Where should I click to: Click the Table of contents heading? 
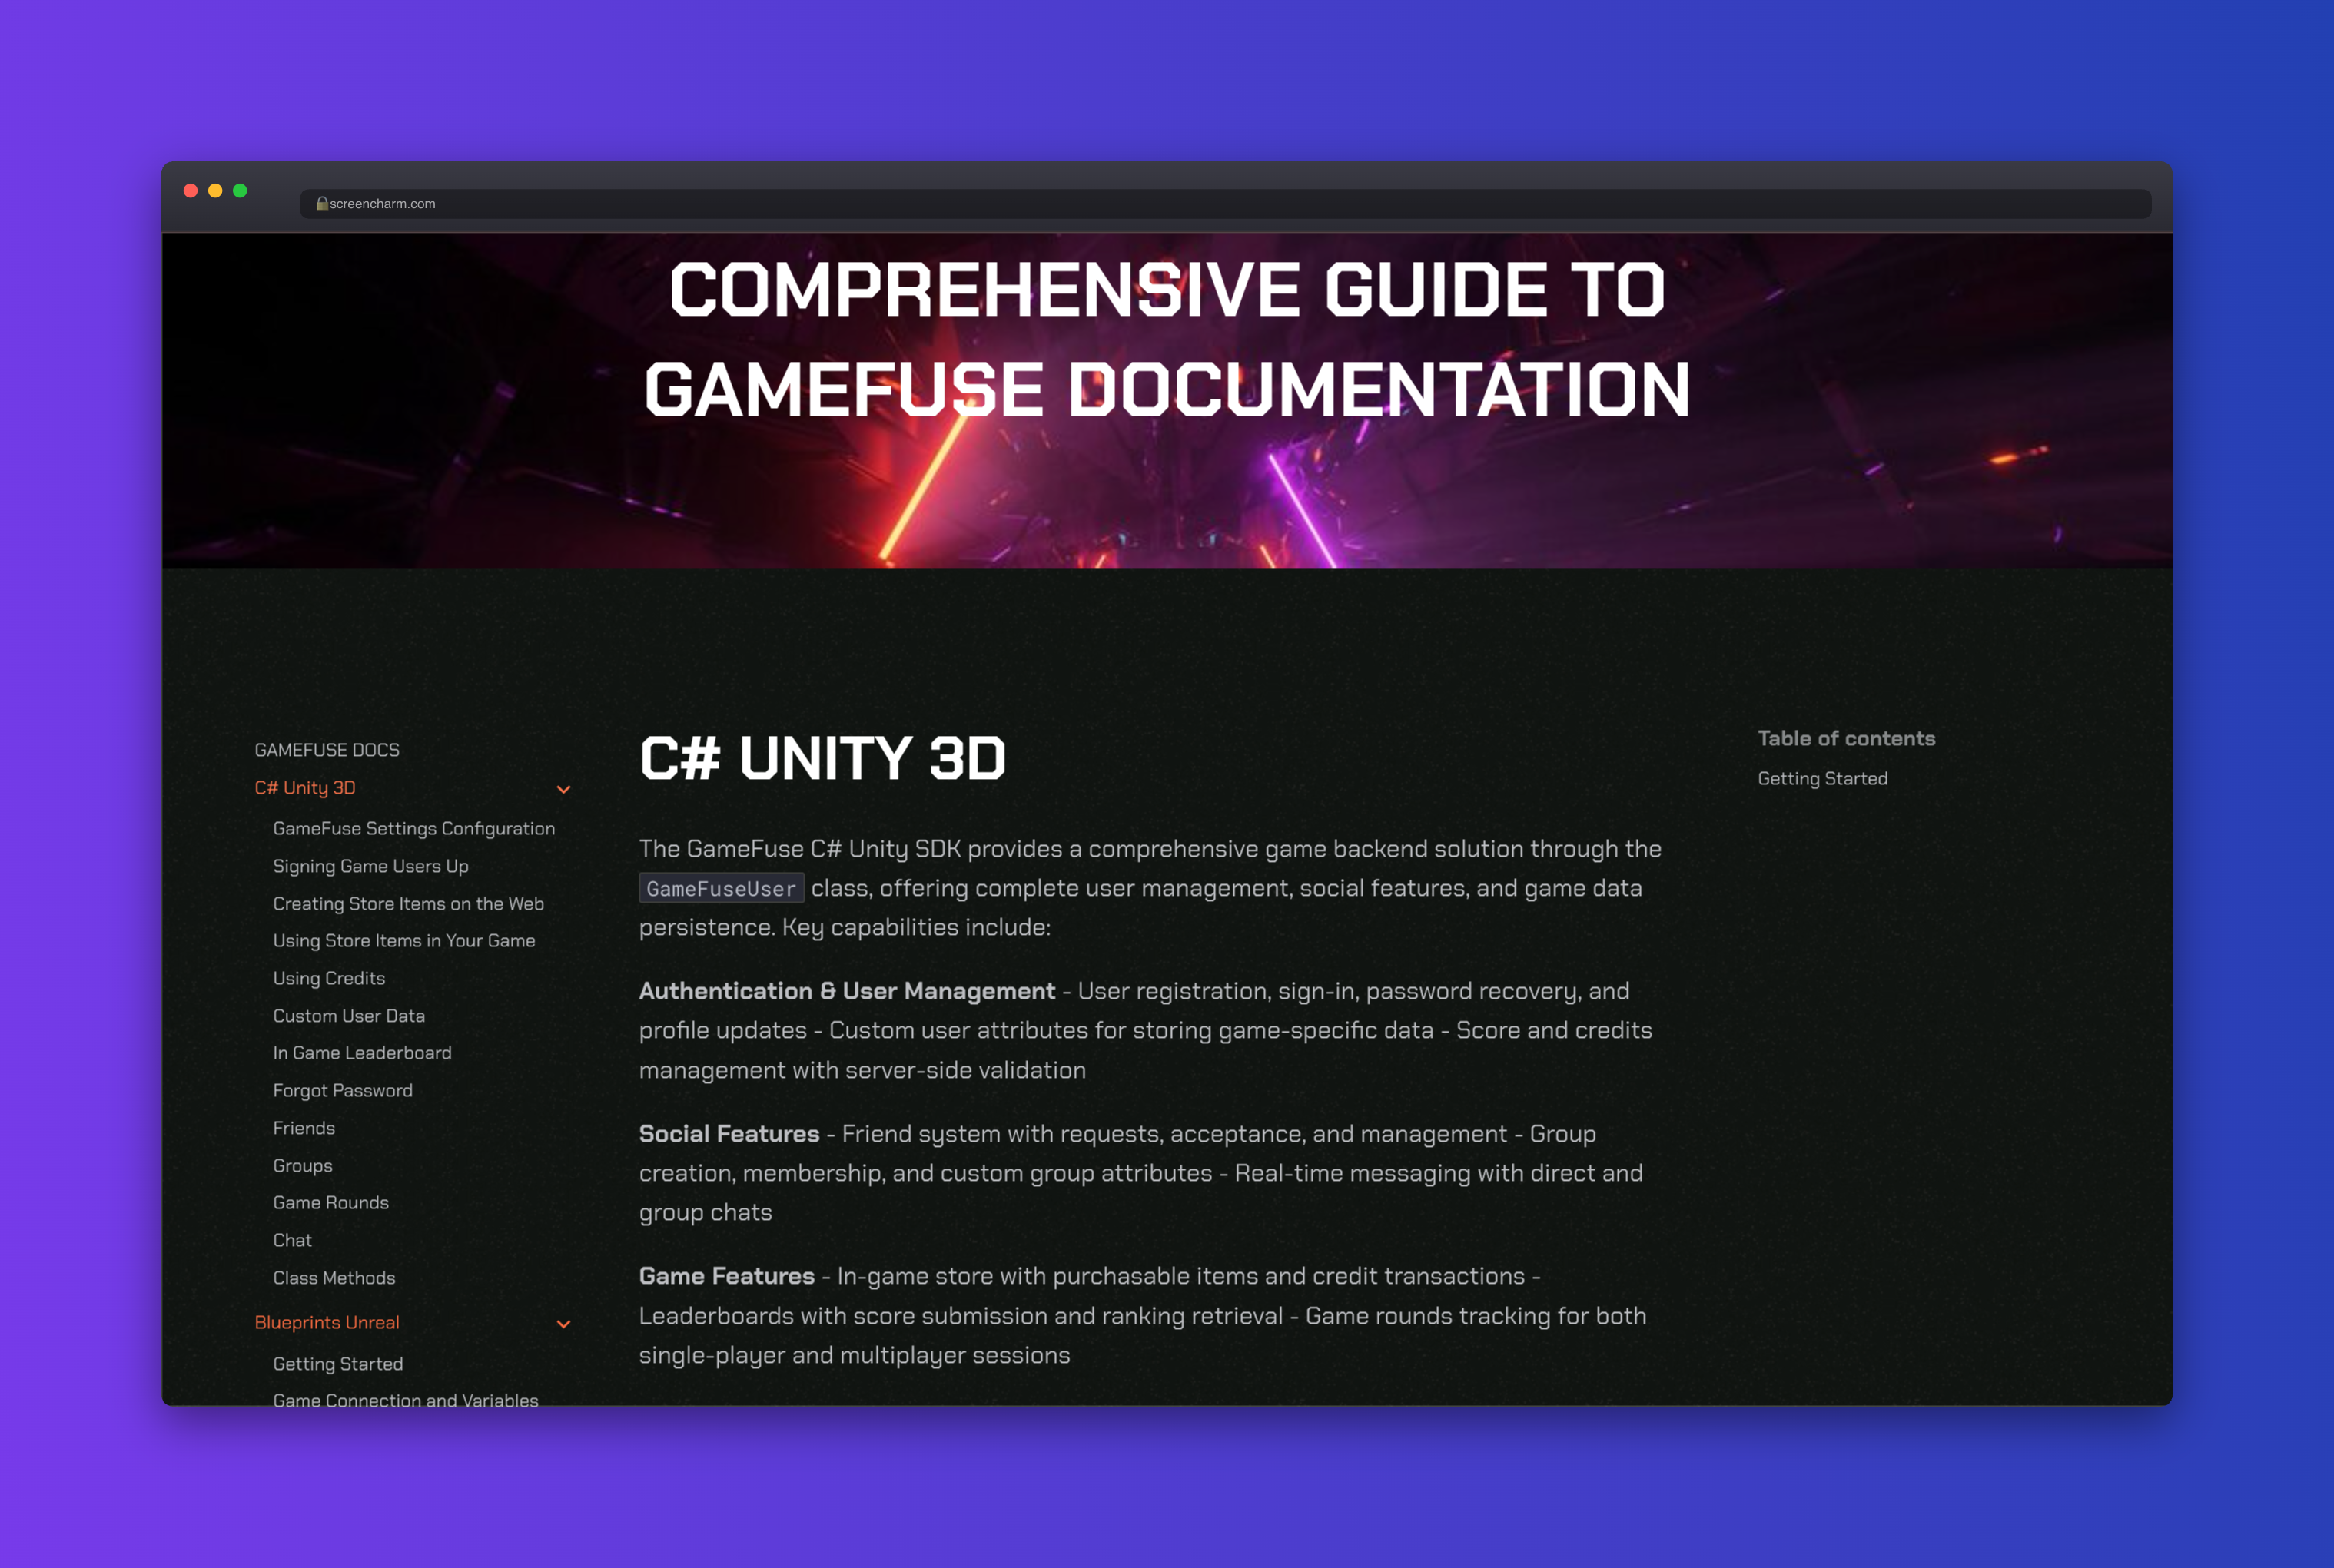1846,738
